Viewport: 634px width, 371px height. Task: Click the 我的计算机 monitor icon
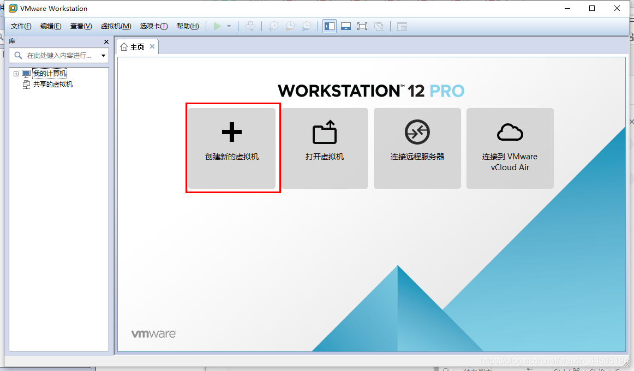(x=26, y=74)
